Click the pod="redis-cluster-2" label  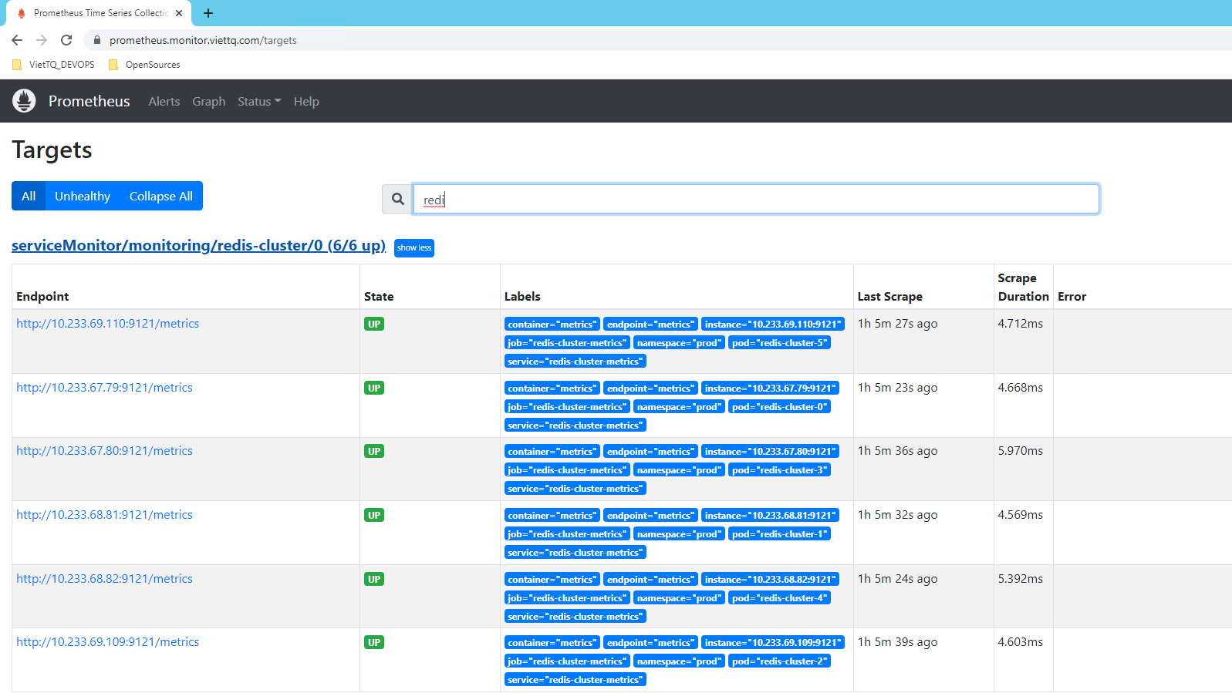(779, 661)
